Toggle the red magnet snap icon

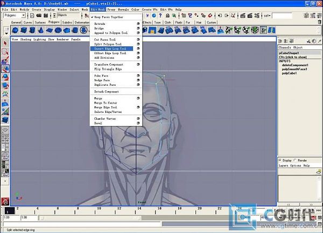click(210, 16)
